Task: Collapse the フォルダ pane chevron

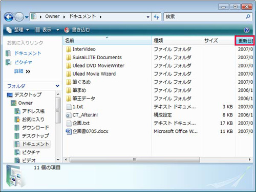Action: (57, 86)
